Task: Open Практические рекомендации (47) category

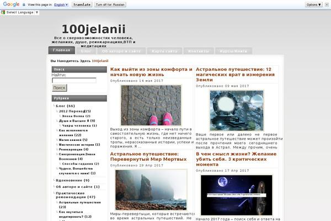Action: point(76,195)
